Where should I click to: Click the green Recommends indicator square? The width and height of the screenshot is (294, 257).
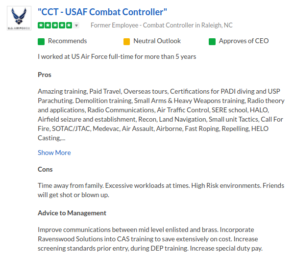41,41
